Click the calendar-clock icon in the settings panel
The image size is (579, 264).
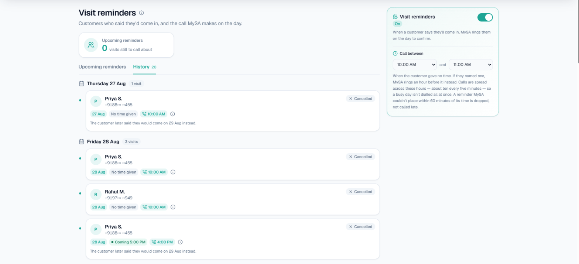coord(395,17)
